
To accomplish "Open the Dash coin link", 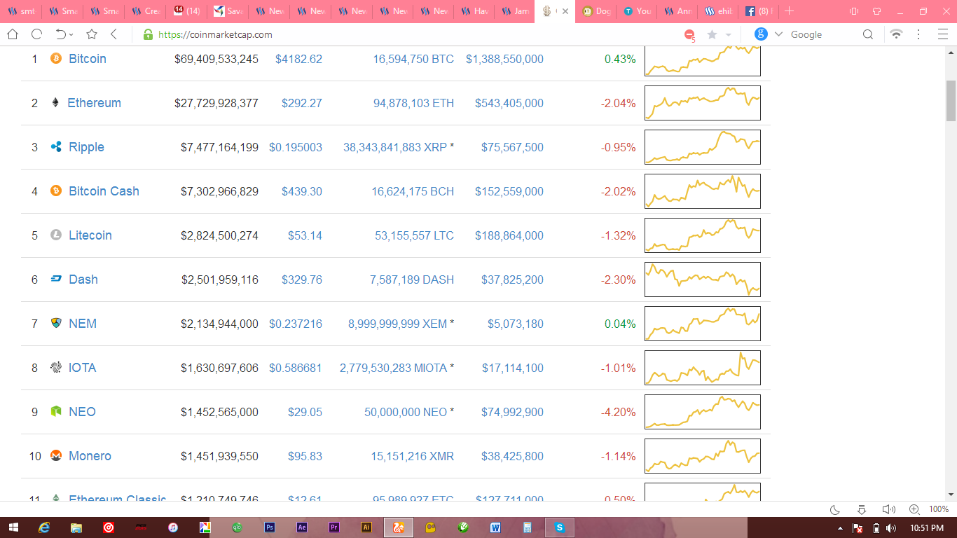I will [x=83, y=280].
